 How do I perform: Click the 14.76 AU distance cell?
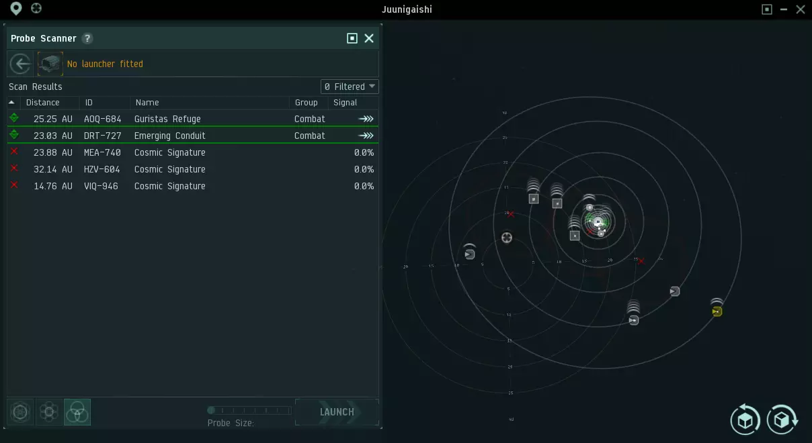53,186
